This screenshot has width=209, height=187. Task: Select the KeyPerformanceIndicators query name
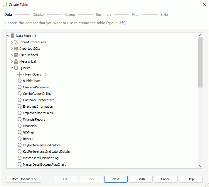point(42,145)
